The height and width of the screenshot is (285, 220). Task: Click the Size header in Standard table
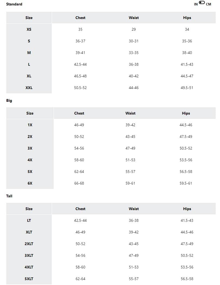tap(29, 18)
